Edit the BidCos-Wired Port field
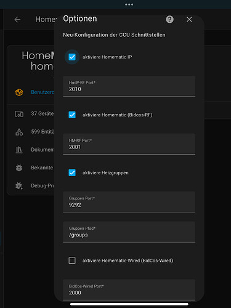This screenshot has height=308, width=231. tap(129, 290)
